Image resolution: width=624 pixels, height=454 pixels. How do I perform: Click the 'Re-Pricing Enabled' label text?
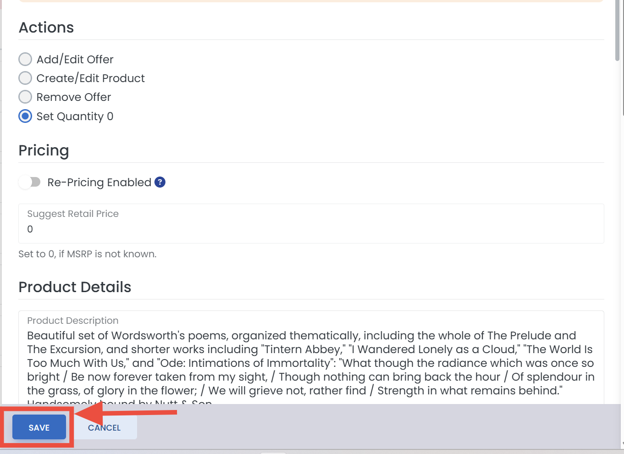point(99,183)
